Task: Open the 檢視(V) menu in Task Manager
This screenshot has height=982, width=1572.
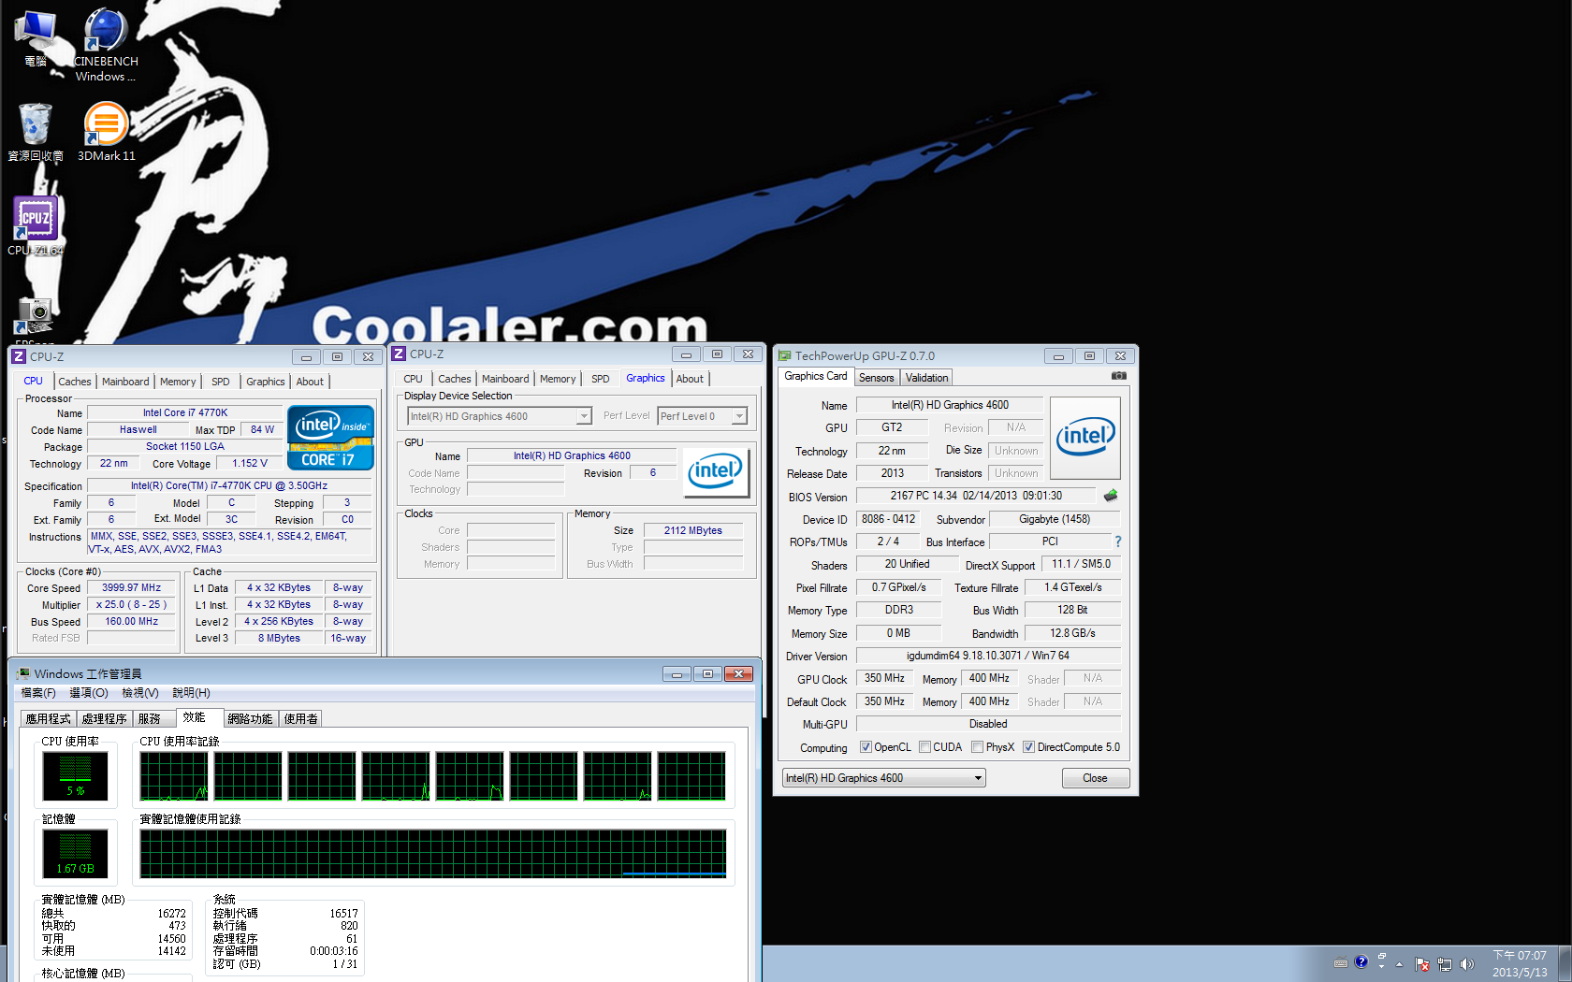Action: [x=140, y=693]
